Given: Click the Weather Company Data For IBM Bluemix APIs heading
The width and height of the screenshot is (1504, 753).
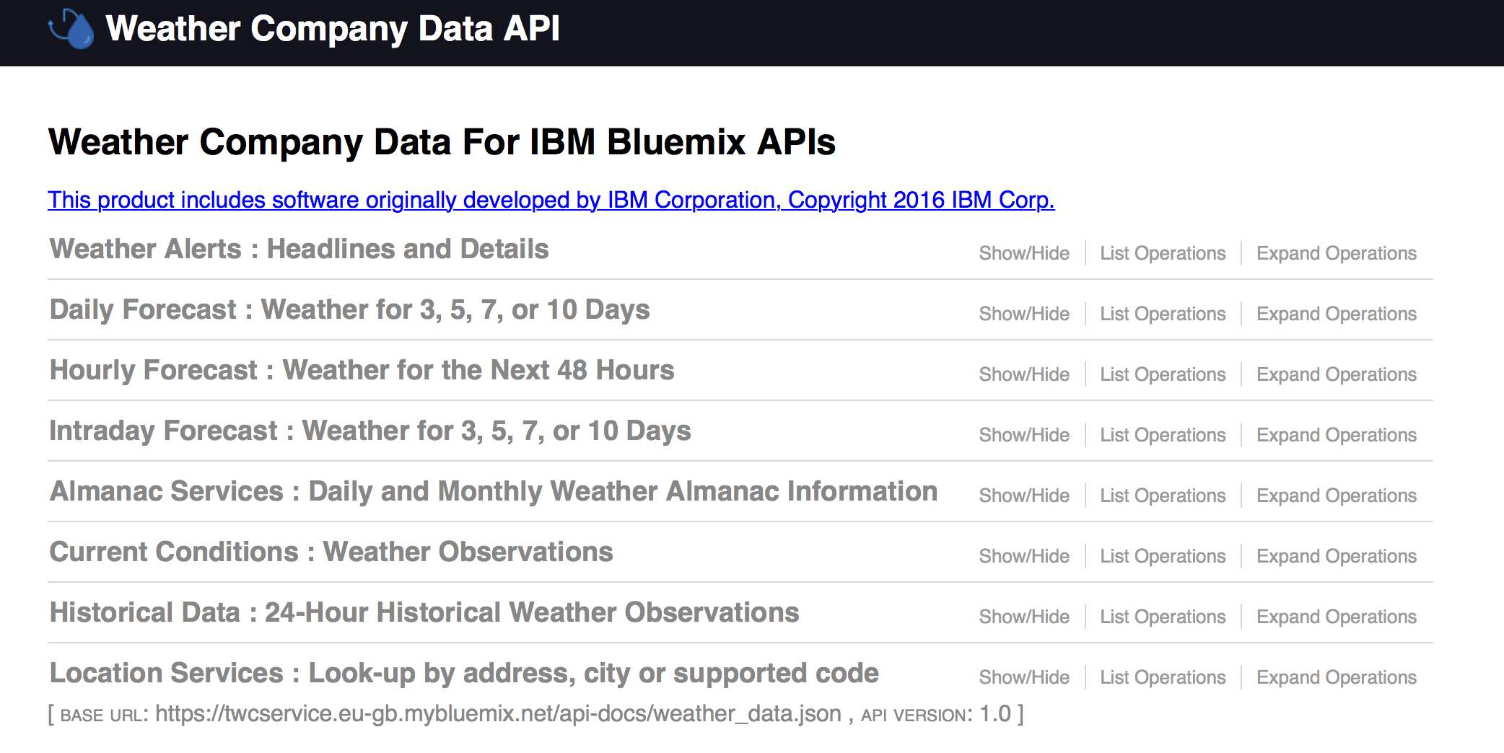Looking at the screenshot, I should coord(442,142).
